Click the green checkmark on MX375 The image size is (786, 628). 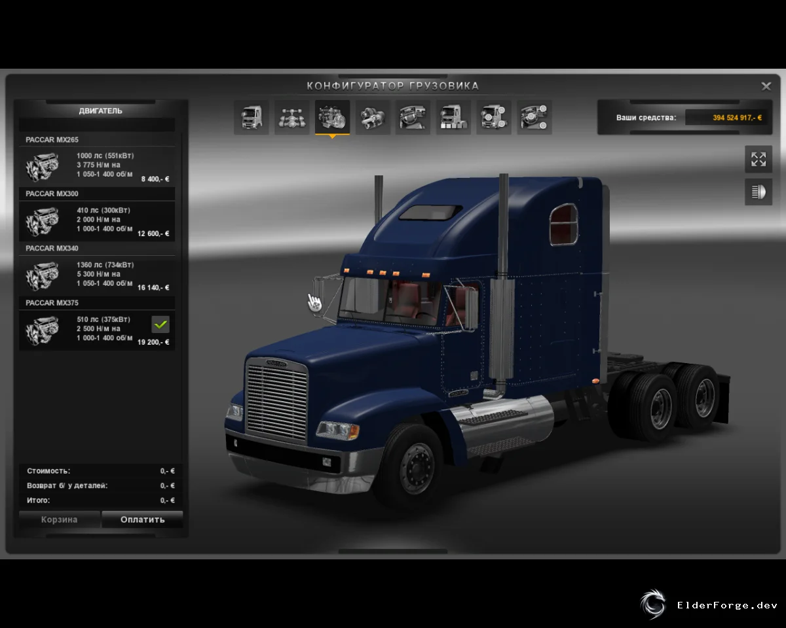(x=160, y=324)
